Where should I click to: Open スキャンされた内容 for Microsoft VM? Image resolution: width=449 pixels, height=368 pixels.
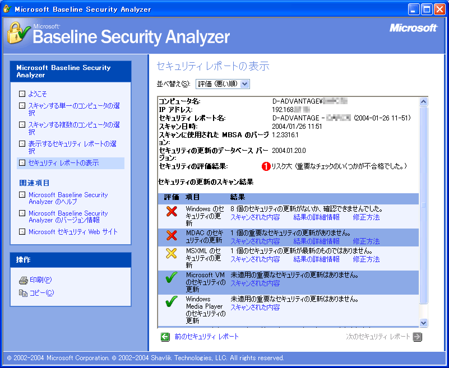[255, 283]
